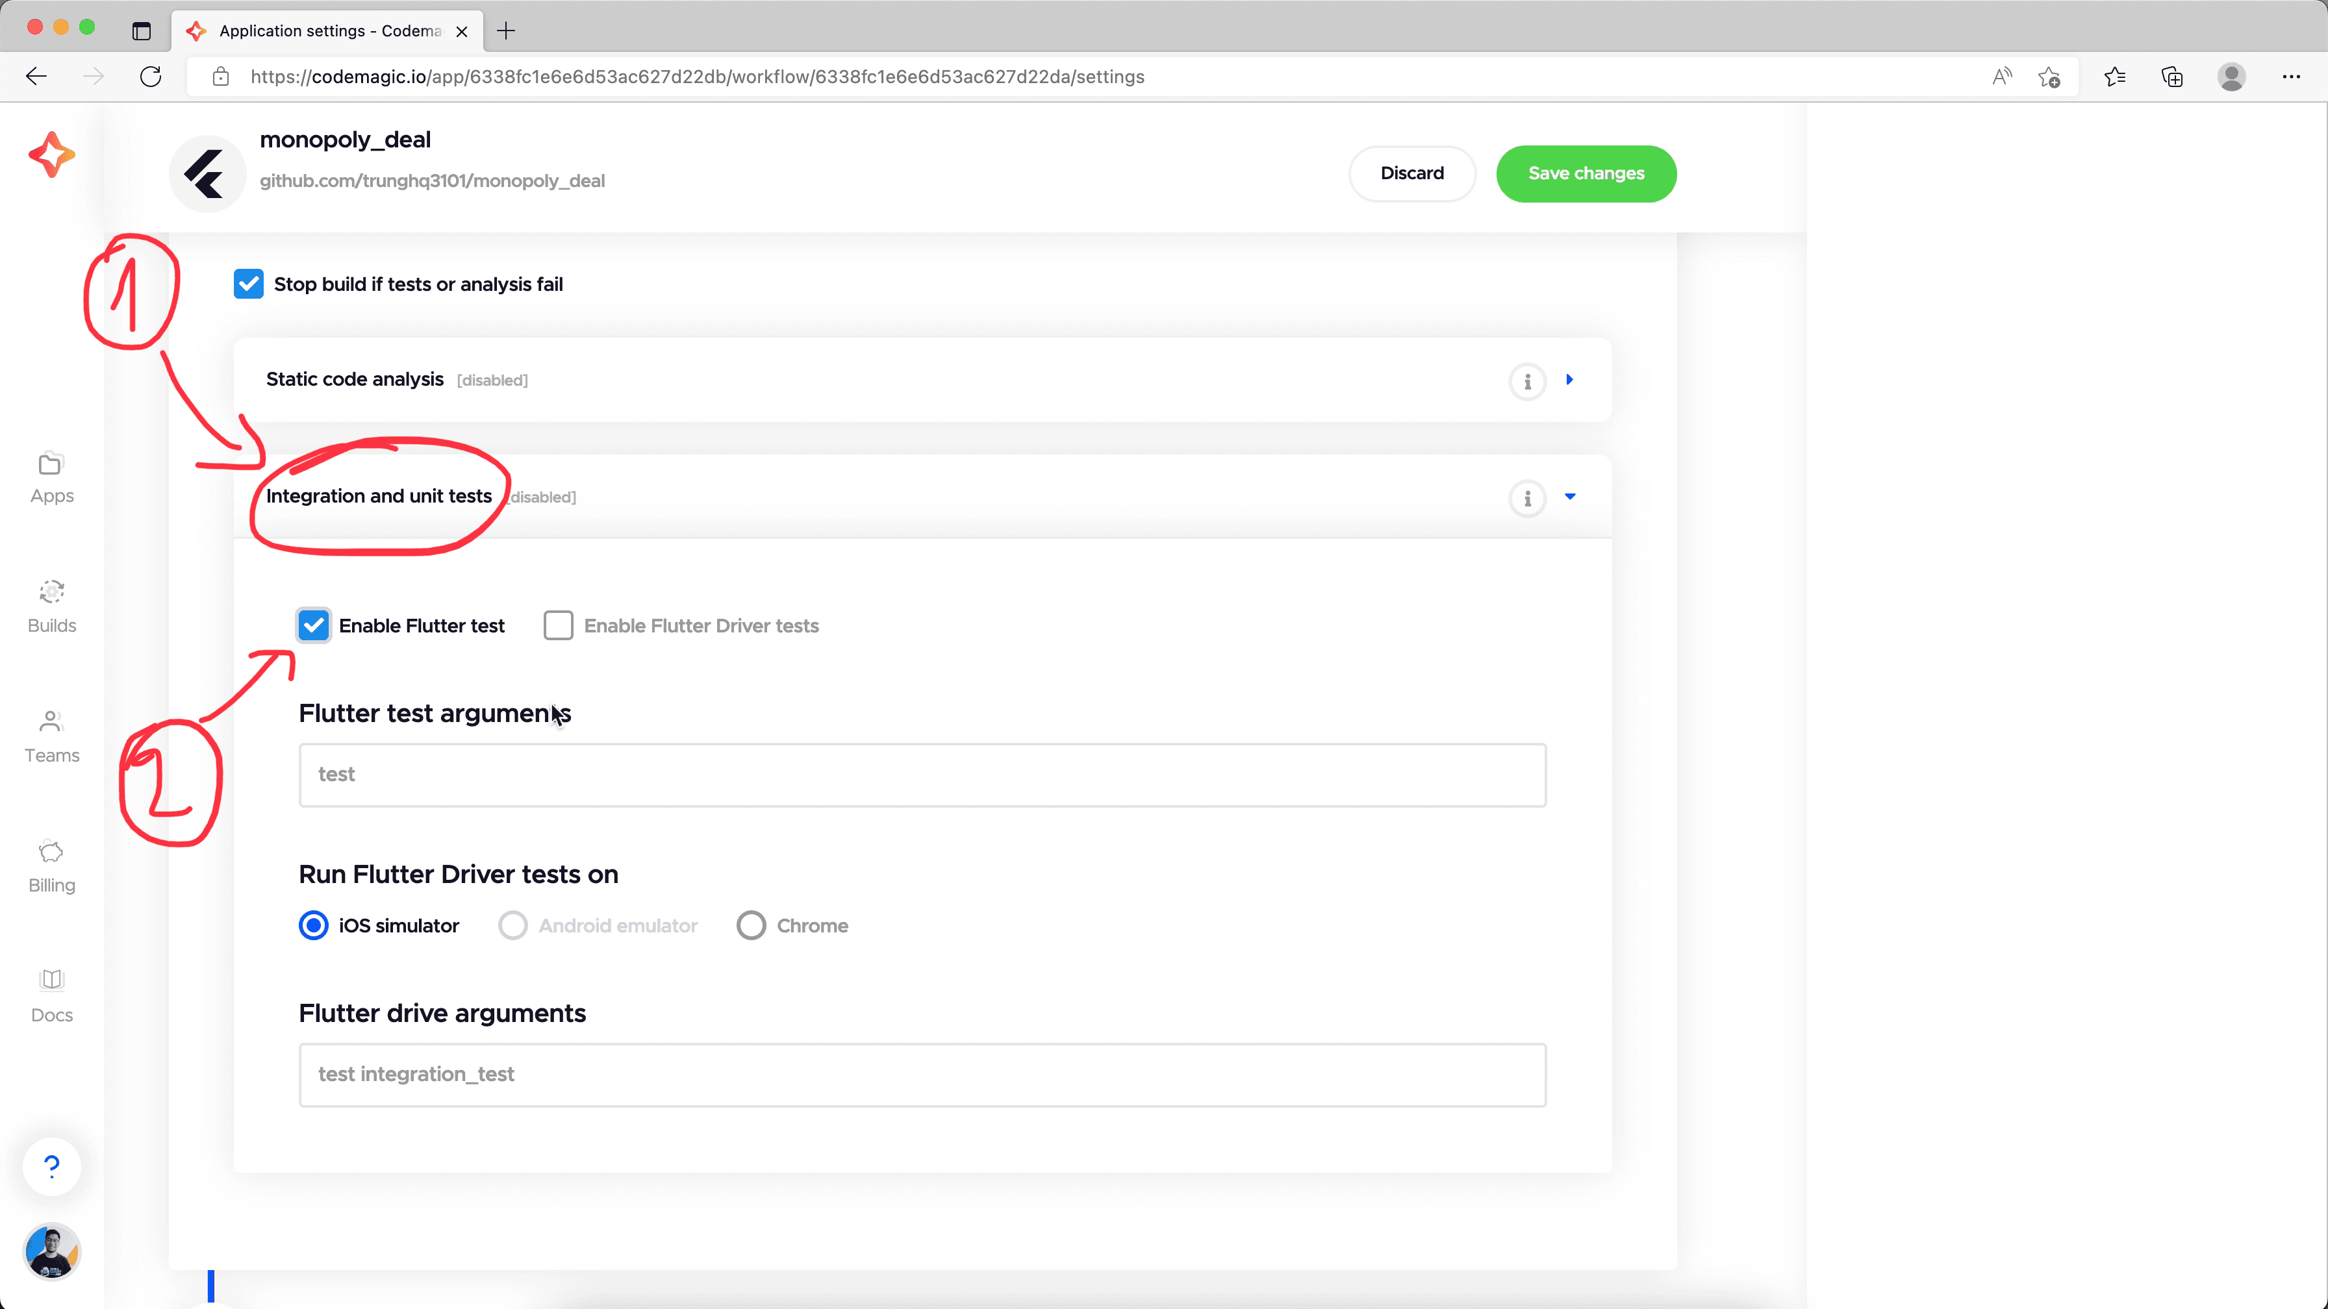Check Enable Flutter Driver tests
Image resolution: width=2328 pixels, height=1309 pixels.
(559, 625)
